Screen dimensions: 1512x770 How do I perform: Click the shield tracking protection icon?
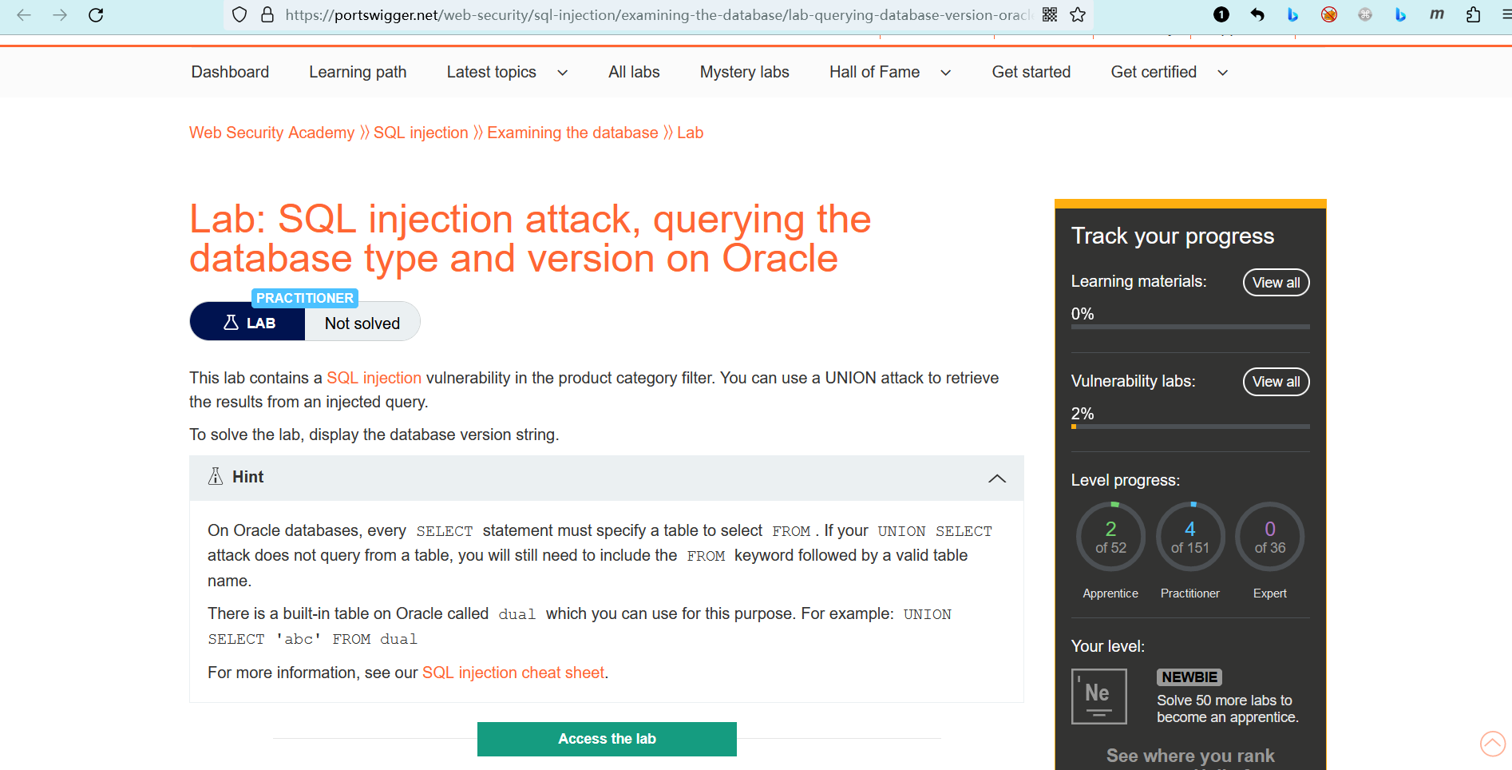pyautogui.click(x=239, y=14)
